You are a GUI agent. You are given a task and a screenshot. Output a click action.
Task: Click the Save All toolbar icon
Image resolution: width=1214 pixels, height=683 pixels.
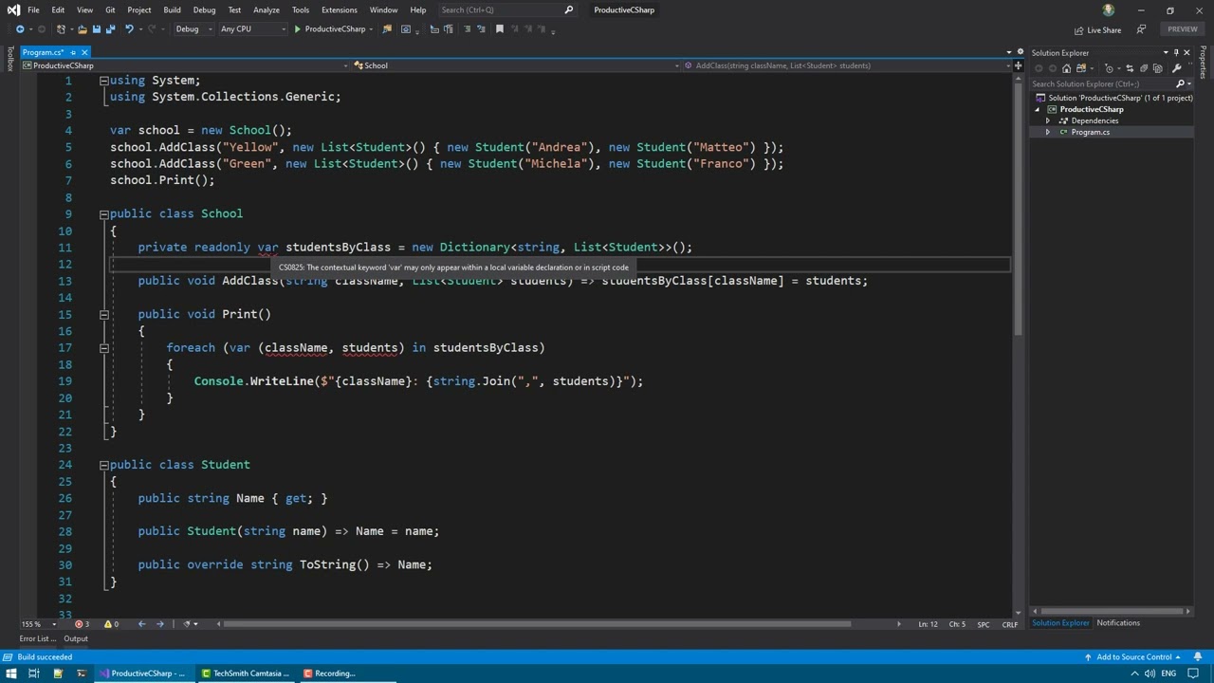110,29
